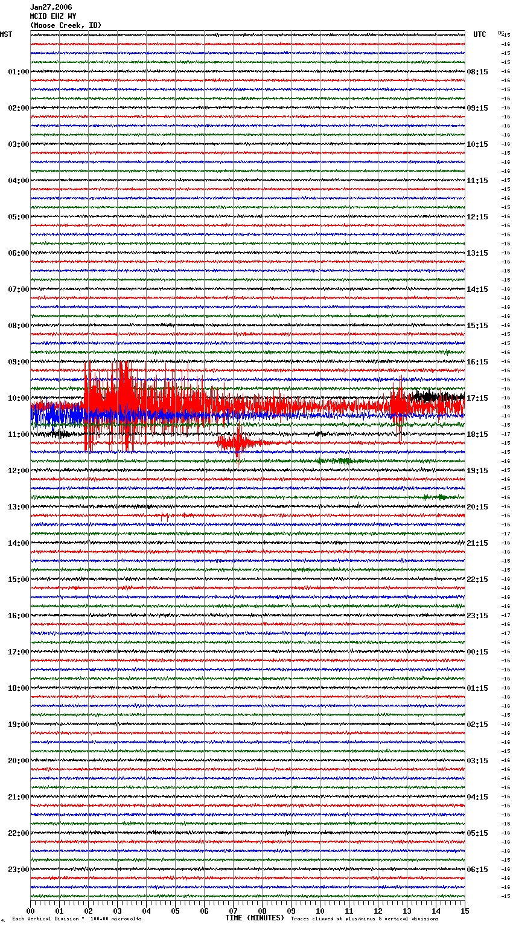Select the 19:00 MST time label
513x927 pixels.
pyautogui.click(x=19, y=725)
